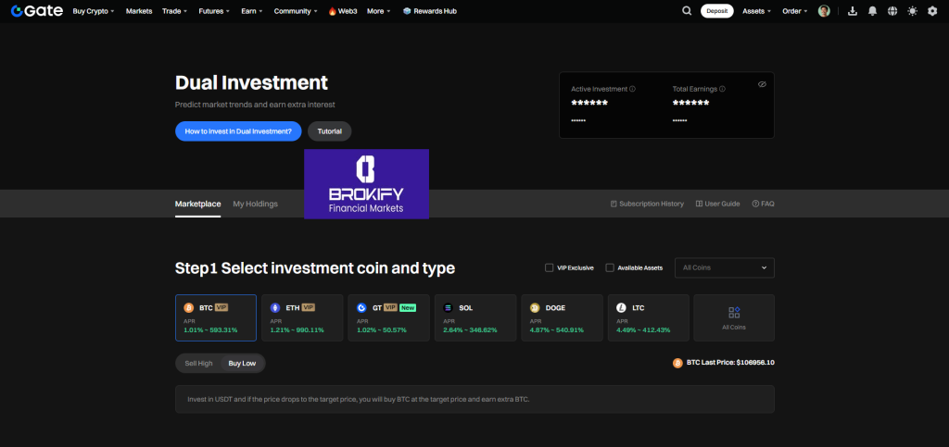The image size is (949, 447).
Task: Open the language globe icon
Action: [x=892, y=11]
